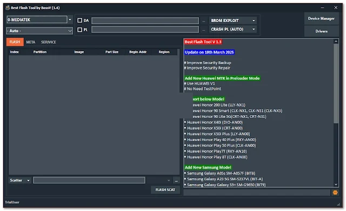This screenshot has height=211, width=346.
Task: Open the dropdown right of Scatter path field
Action: pyautogui.click(x=169, y=180)
